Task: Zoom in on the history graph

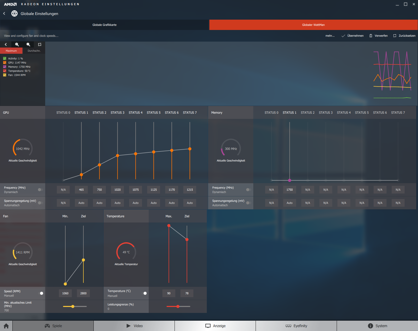Action: 17,44
